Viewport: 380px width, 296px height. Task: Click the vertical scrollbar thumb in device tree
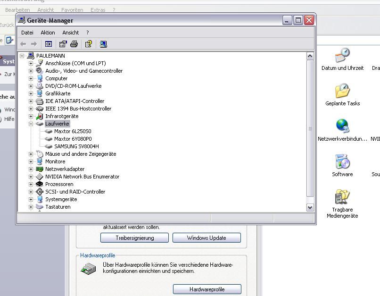click(x=310, y=128)
